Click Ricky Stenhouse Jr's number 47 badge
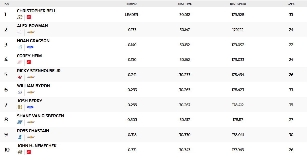The height and width of the screenshot is (155, 307). pos(20,77)
